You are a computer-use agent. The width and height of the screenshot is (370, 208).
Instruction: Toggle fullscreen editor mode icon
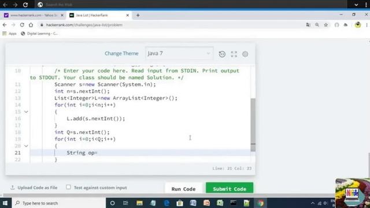[x=234, y=54]
